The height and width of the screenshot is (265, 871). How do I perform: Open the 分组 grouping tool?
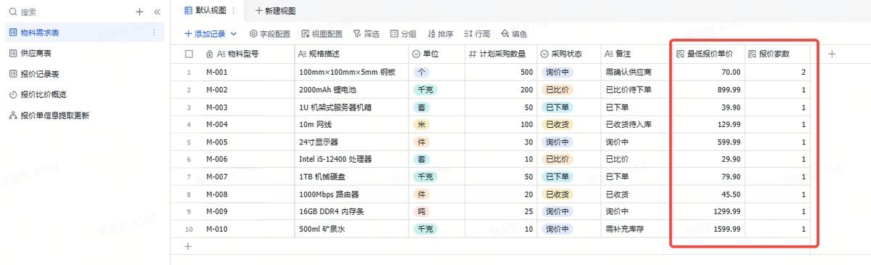[403, 33]
